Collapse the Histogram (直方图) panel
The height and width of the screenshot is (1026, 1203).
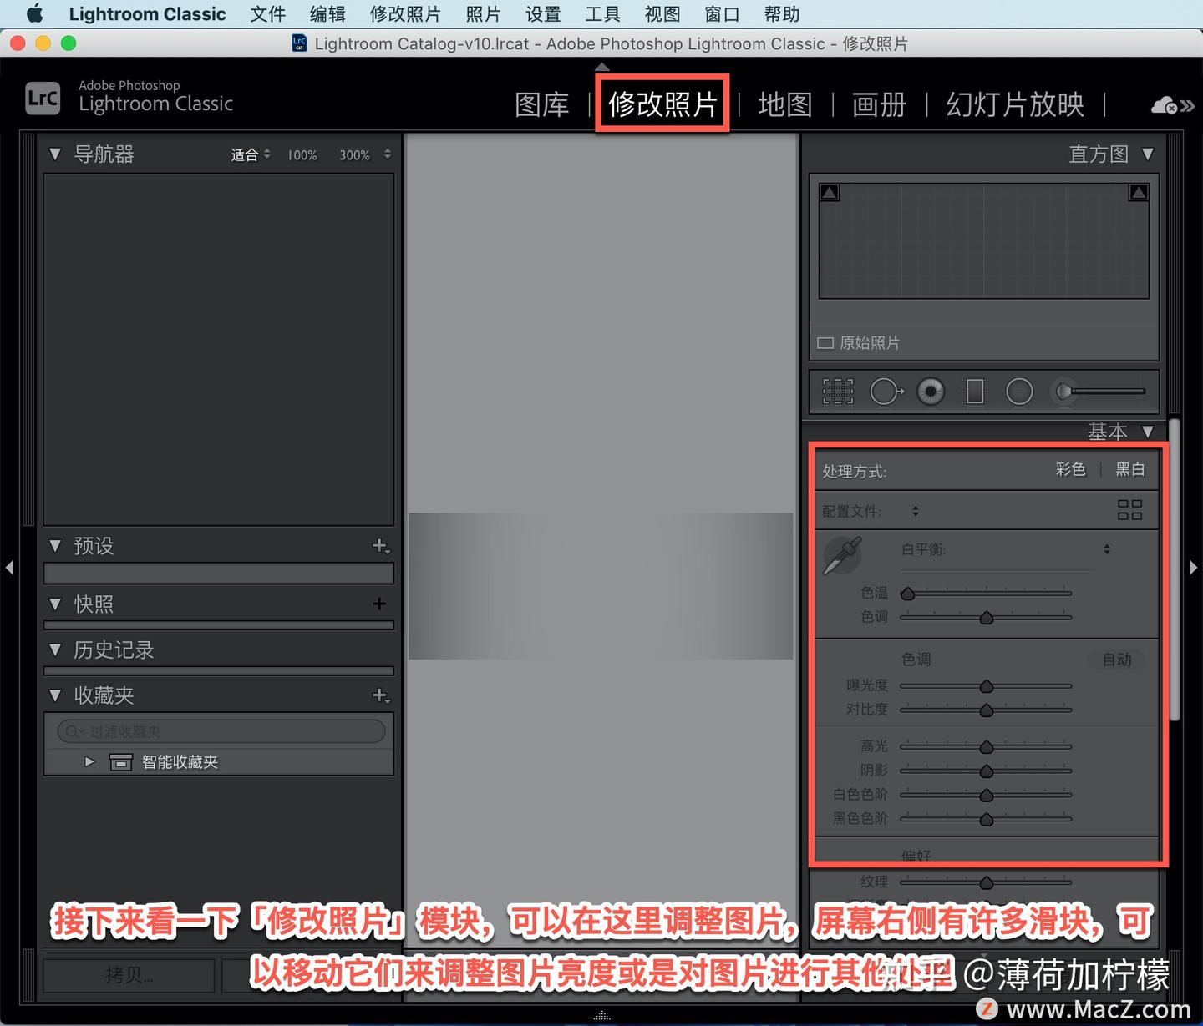coord(1148,154)
